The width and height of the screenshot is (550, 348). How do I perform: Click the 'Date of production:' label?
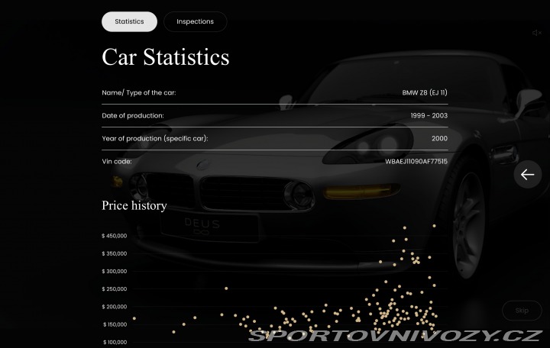(133, 115)
